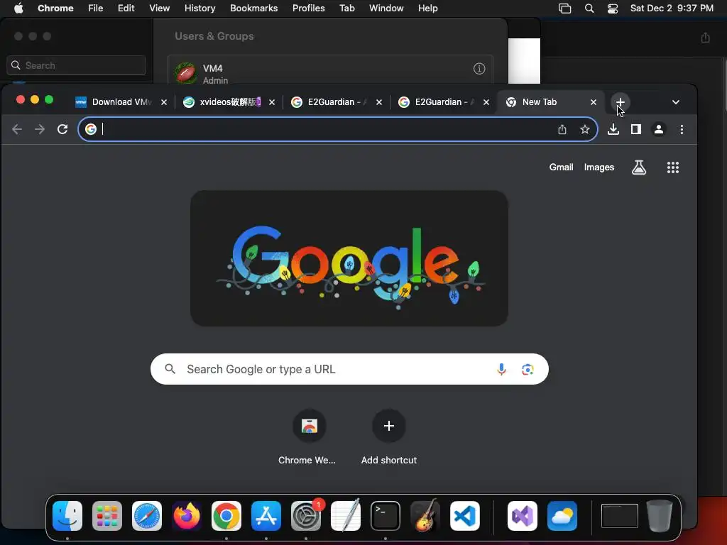Open the Gmail link
This screenshot has height=545, width=727.
point(561,167)
